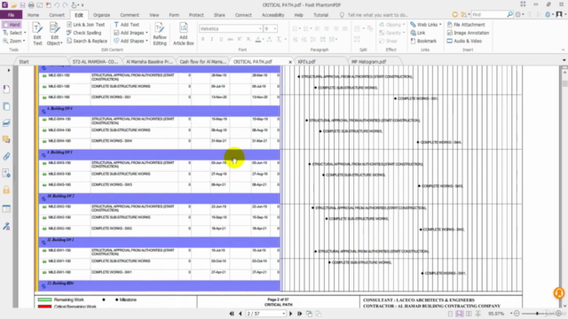Insert Audio & Video

pos(464,41)
